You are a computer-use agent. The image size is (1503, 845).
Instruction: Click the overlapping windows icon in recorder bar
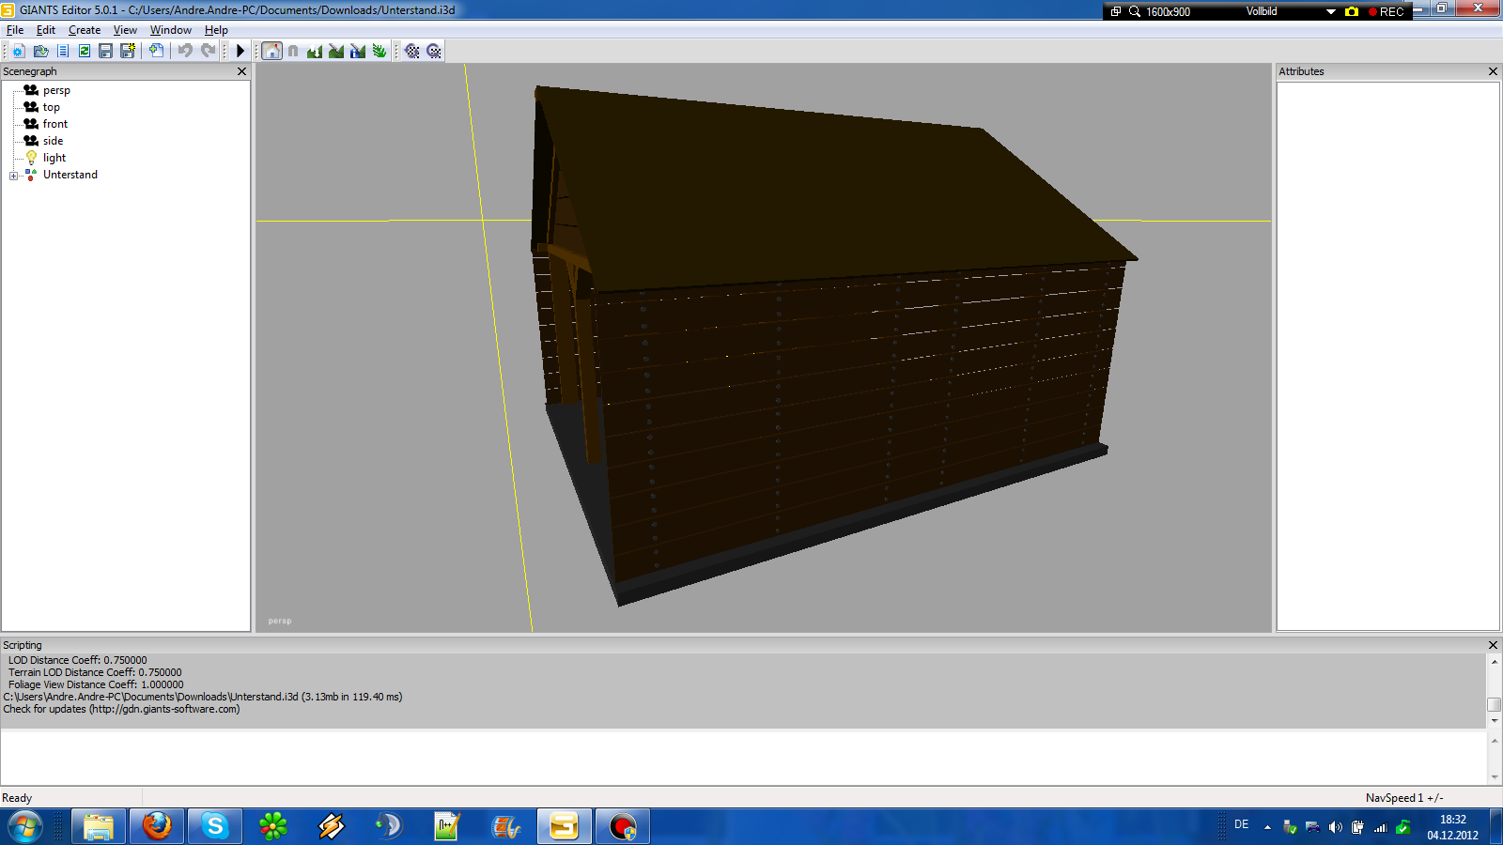pos(1116,11)
